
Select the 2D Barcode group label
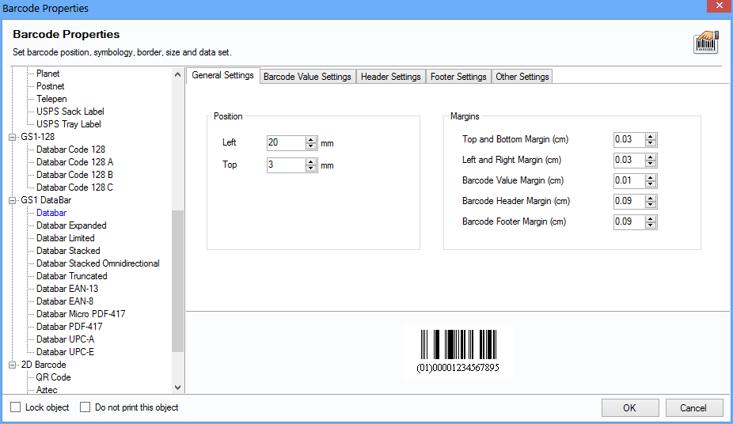[x=44, y=365]
